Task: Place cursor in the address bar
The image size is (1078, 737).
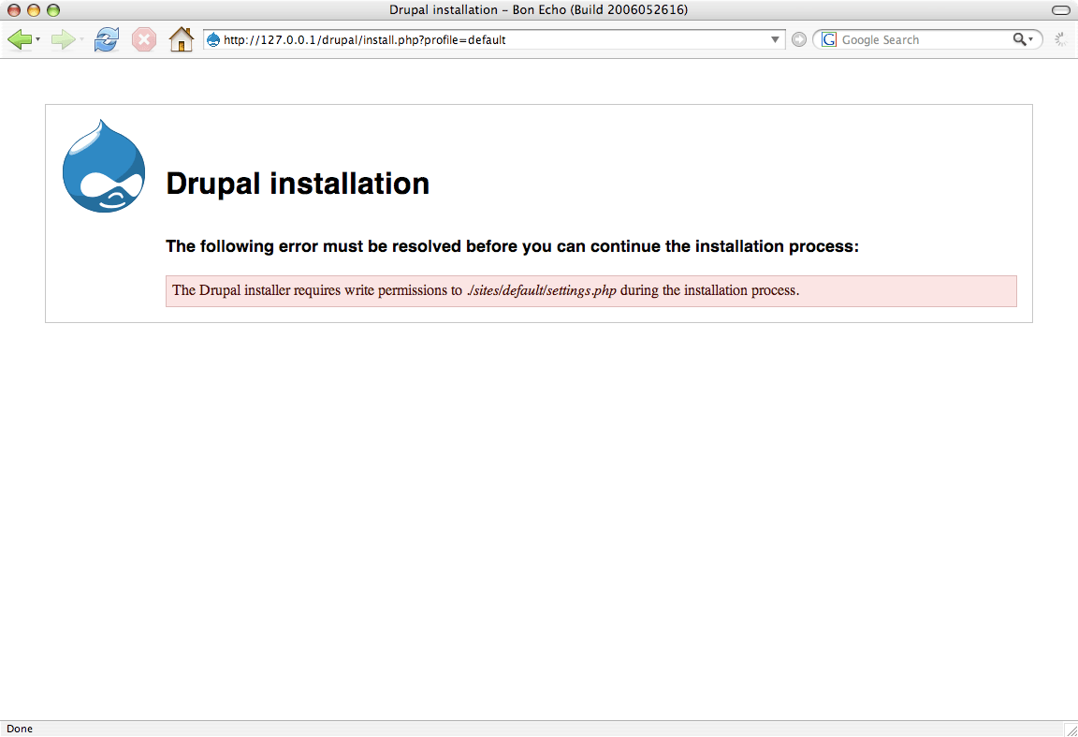Action: pyautogui.click(x=468, y=39)
